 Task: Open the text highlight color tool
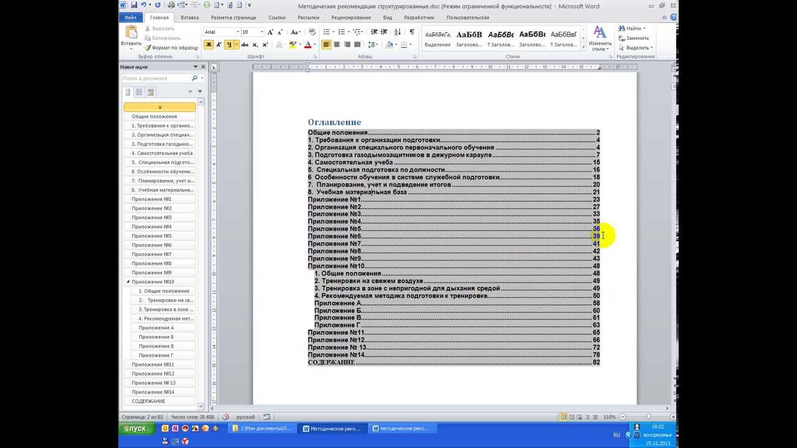coord(293,45)
